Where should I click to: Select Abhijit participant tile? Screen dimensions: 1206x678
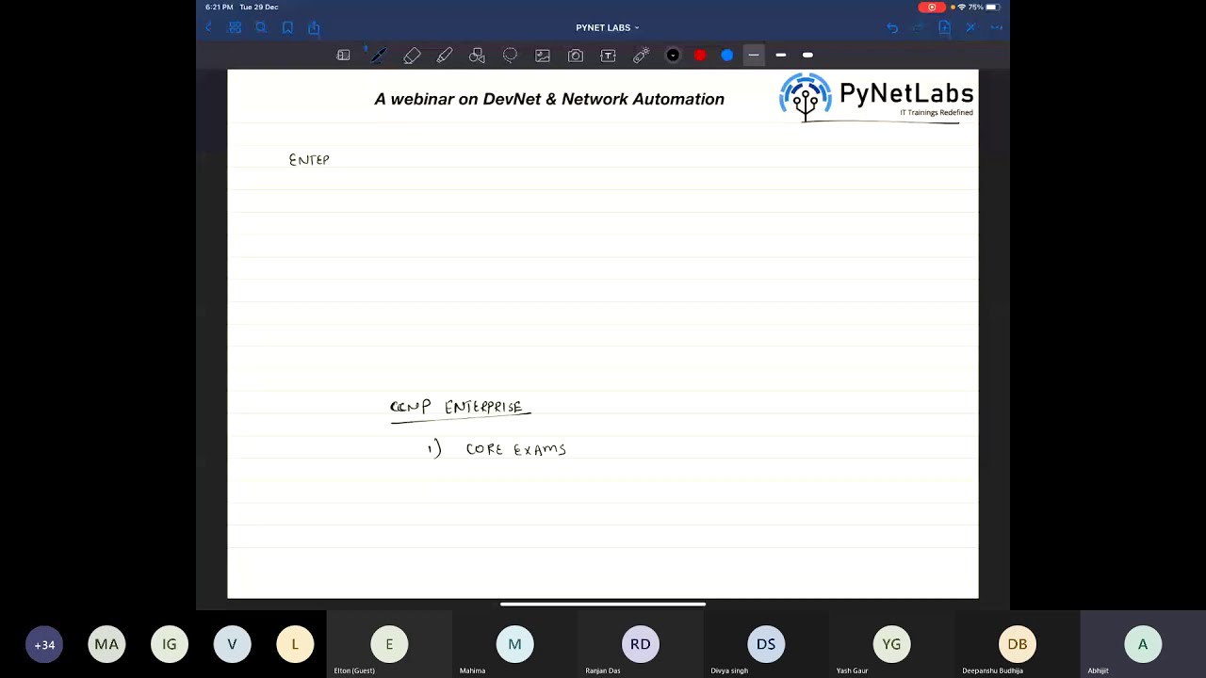point(1143,644)
